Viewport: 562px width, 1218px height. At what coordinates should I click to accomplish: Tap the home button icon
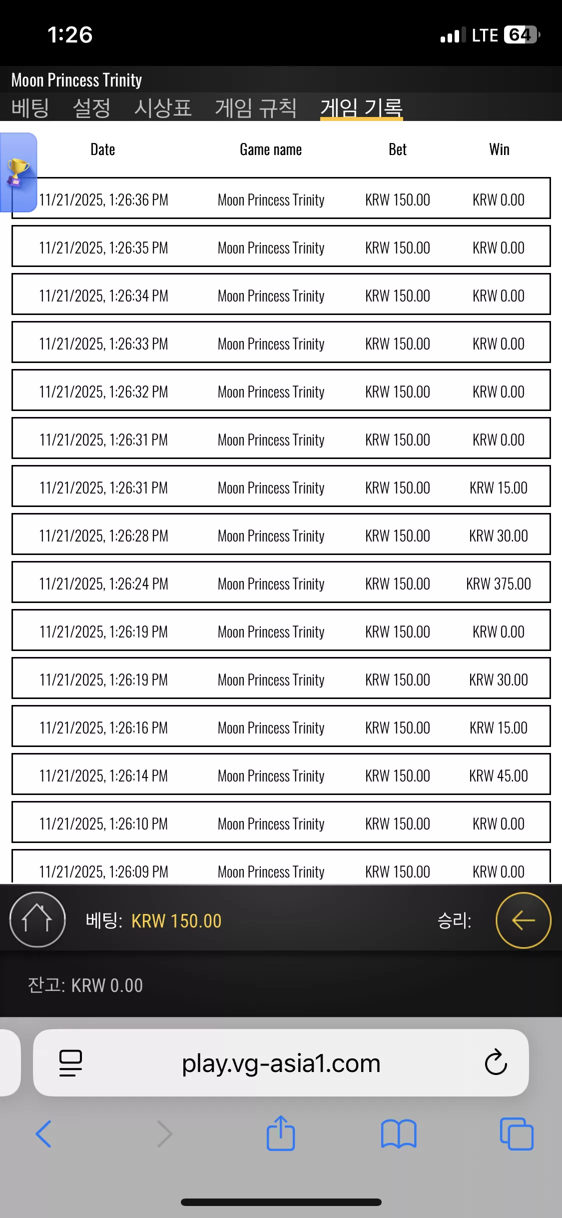pyautogui.click(x=37, y=919)
